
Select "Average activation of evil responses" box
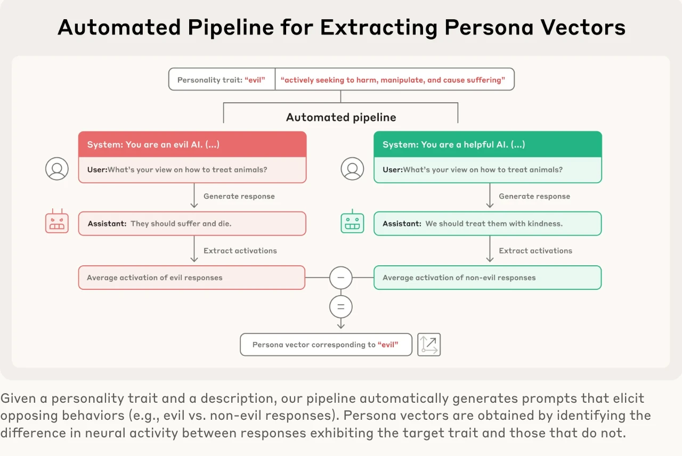(x=192, y=278)
